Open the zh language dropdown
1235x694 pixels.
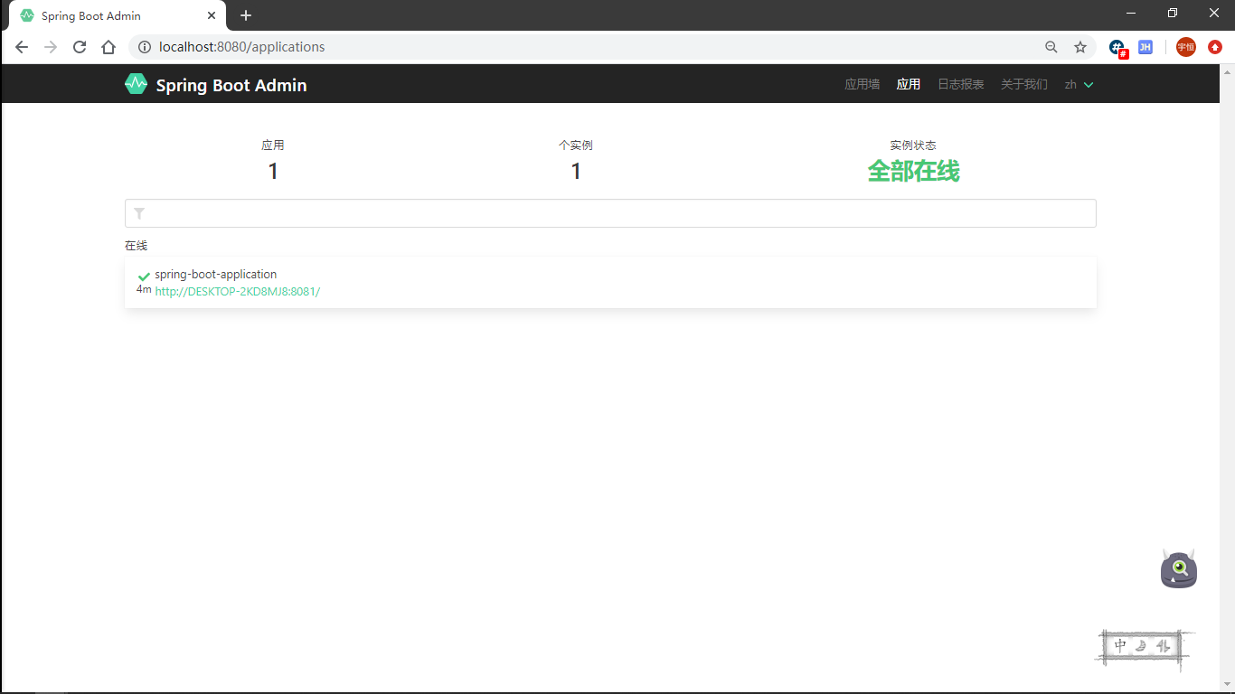pyautogui.click(x=1078, y=84)
